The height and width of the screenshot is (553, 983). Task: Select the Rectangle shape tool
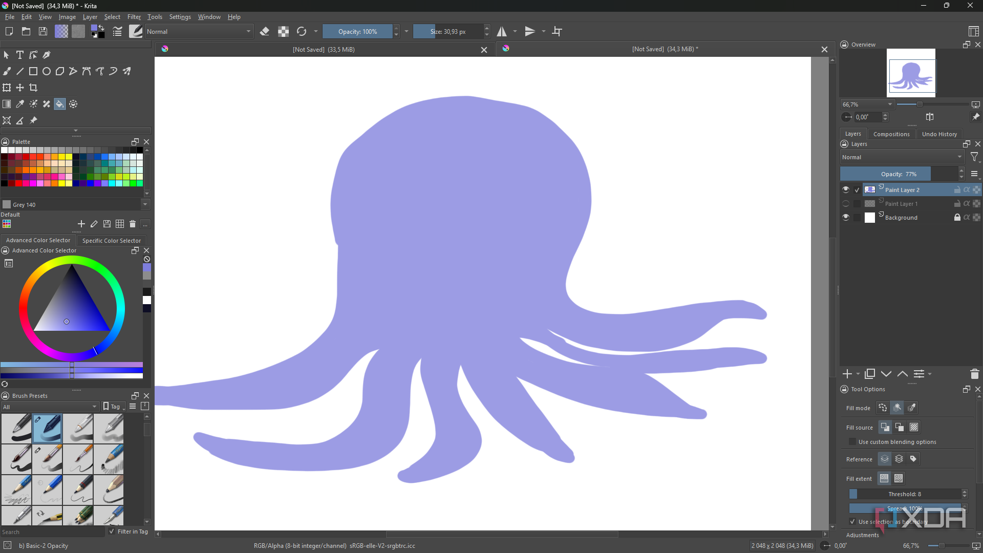click(x=33, y=71)
